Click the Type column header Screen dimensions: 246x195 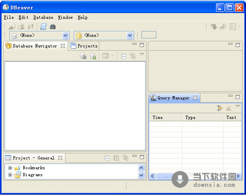[203, 117]
